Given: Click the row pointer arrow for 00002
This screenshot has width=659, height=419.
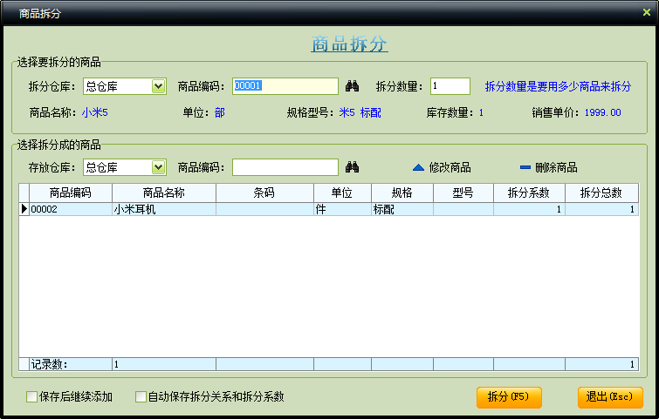Looking at the screenshot, I should pyautogui.click(x=24, y=209).
